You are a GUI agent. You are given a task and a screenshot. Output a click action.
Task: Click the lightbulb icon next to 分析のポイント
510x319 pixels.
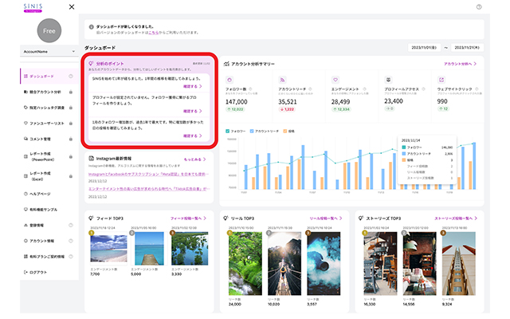point(91,63)
